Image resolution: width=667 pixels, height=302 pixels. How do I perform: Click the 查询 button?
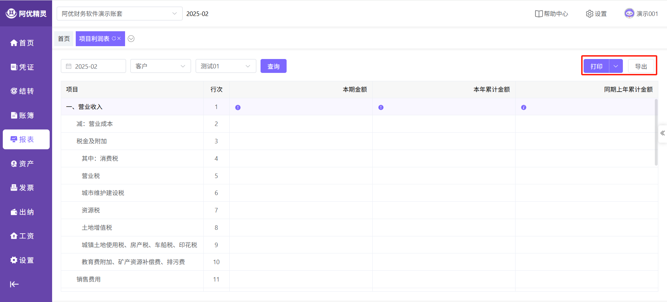273,66
